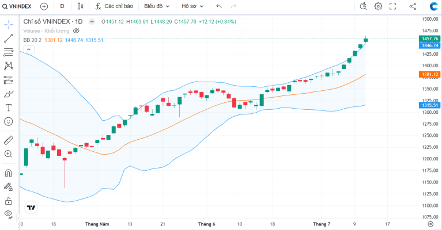Select the text annotation tool
This screenshot has height=230, width=442.
9,108
